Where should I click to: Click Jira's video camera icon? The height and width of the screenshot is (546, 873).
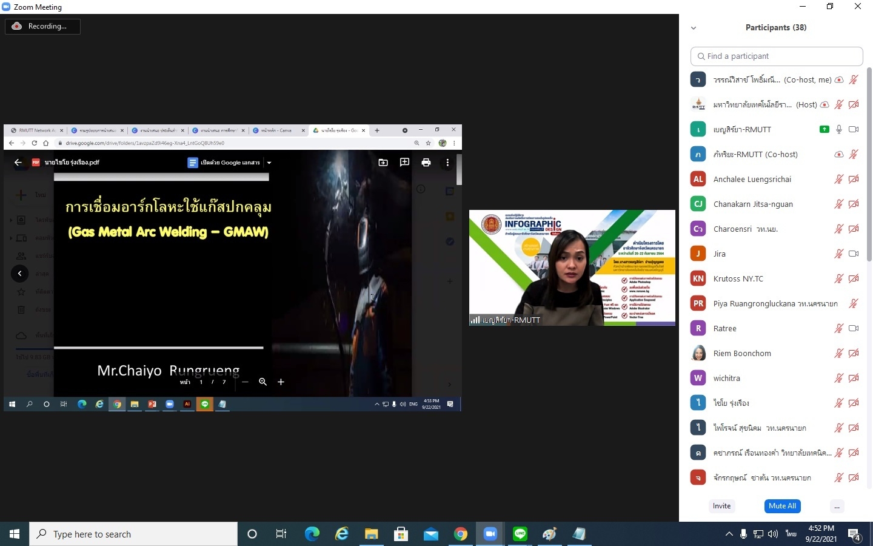(854, 254)
